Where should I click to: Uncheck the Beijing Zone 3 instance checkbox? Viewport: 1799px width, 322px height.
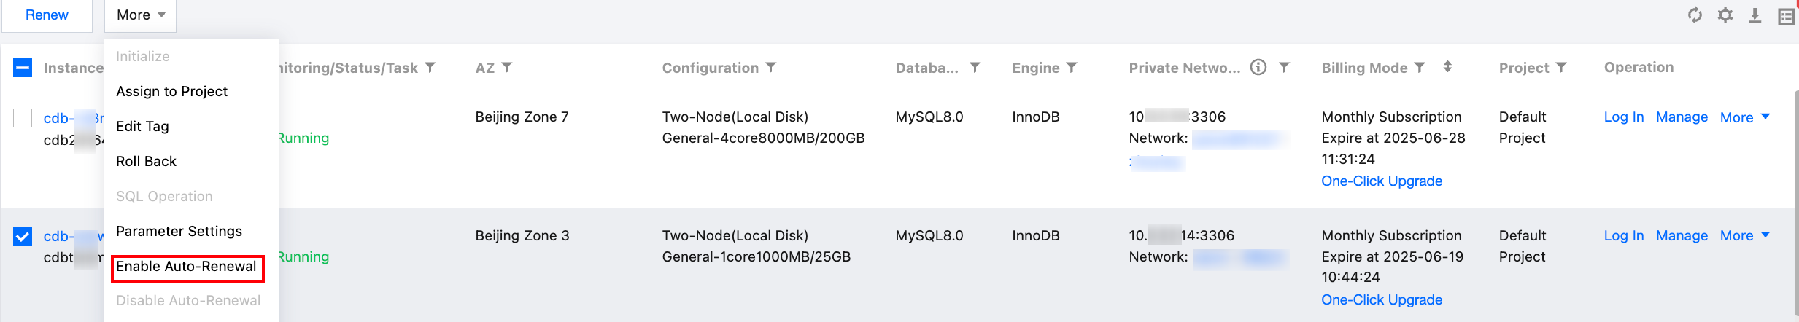coord(23,237)
